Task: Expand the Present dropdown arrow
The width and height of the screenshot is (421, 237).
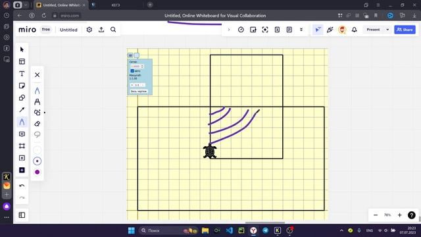Action: point(387,30)
